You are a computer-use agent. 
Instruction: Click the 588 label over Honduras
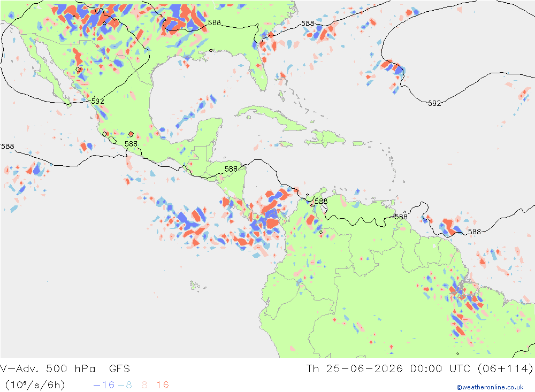click(x=231, y=169)
